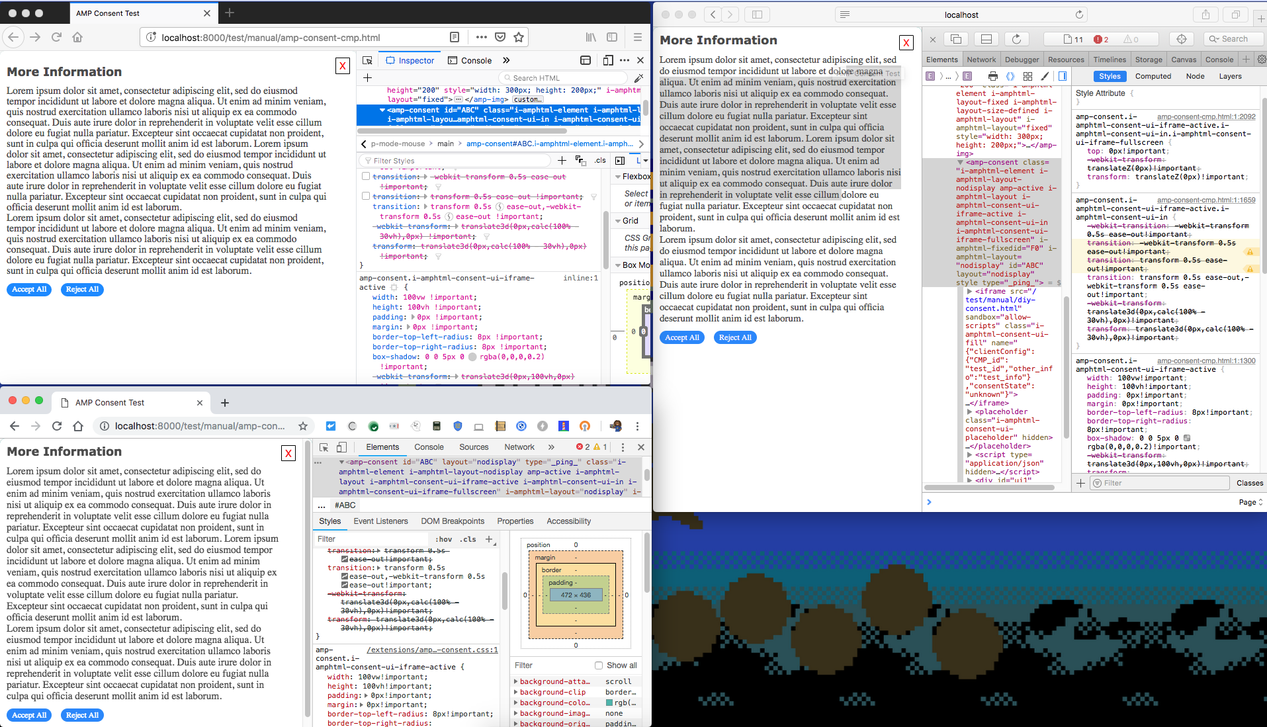Select Chrome devtools inspect element icon
The height and width of the screenshot is (727, 1267).
point(324,447)
